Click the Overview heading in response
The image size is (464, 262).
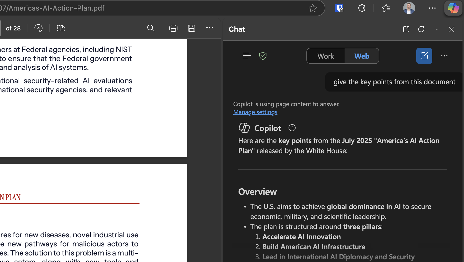click(x=257, y=192)
